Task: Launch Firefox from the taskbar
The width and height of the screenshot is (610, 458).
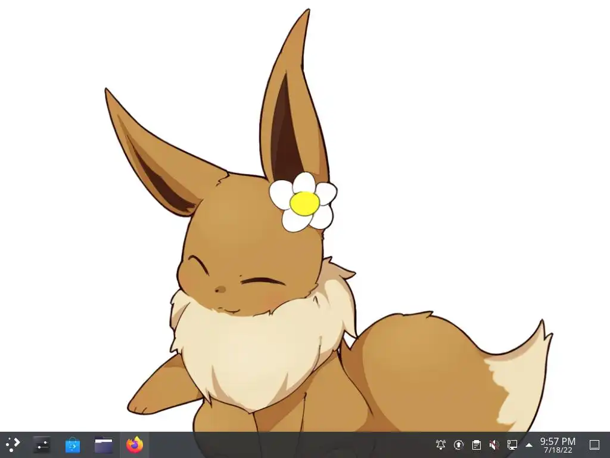Action: pyautogui.click(x=135, y=445)
